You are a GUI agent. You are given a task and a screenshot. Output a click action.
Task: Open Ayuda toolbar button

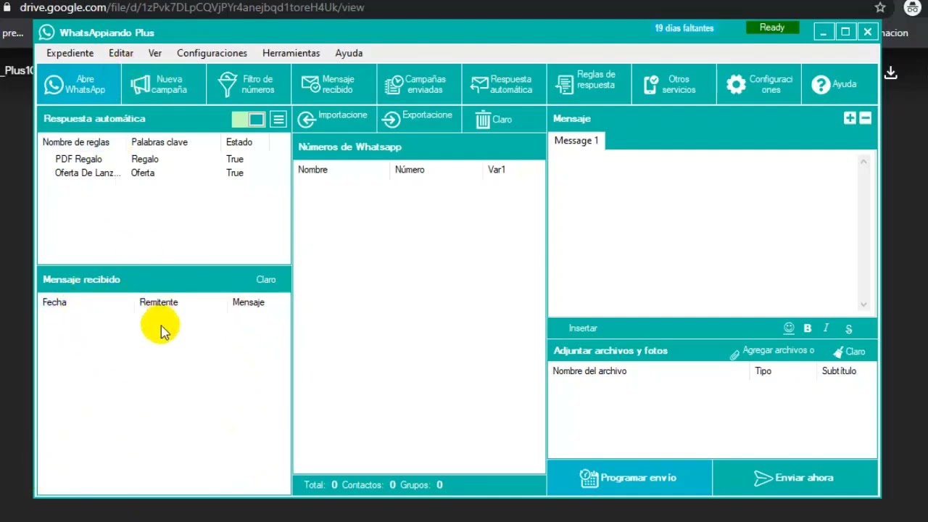(839, 84)
